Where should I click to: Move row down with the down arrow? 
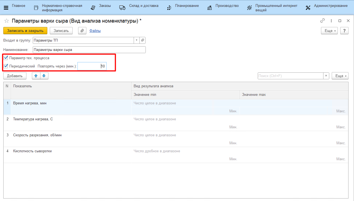(x=44, y=76)
